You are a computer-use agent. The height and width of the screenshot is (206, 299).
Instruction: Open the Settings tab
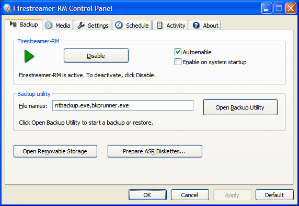93,26
